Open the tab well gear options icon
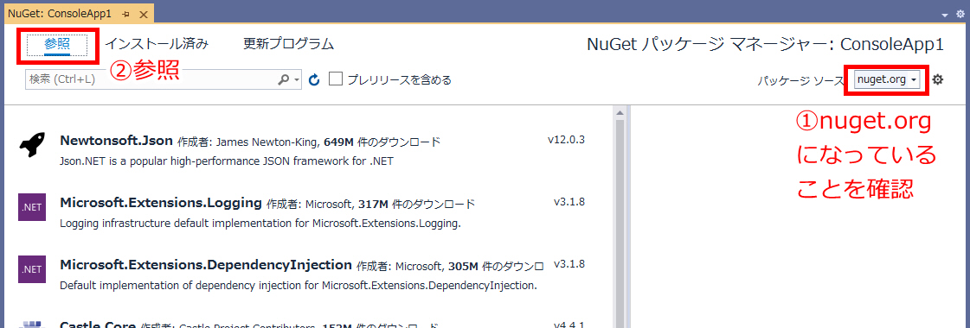Viewport: 970px width, 328px height. 960,14
